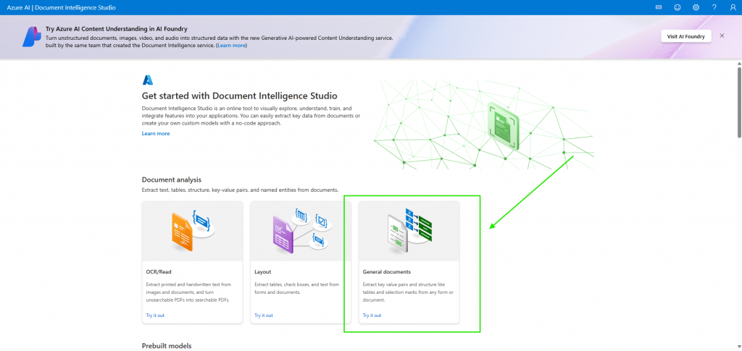
Task: Click the purple Layout card illustration
Action: point(300,230)
